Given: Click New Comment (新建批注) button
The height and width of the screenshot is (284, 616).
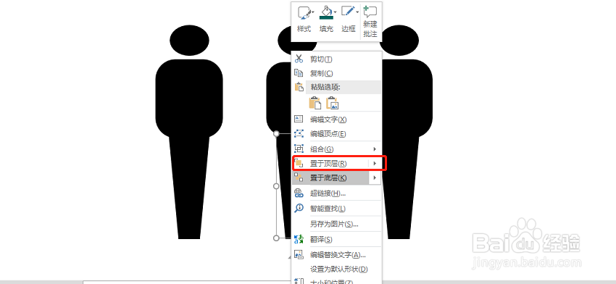Looking at the screenshot, I should pyautogui.click(x=370, y=22).
